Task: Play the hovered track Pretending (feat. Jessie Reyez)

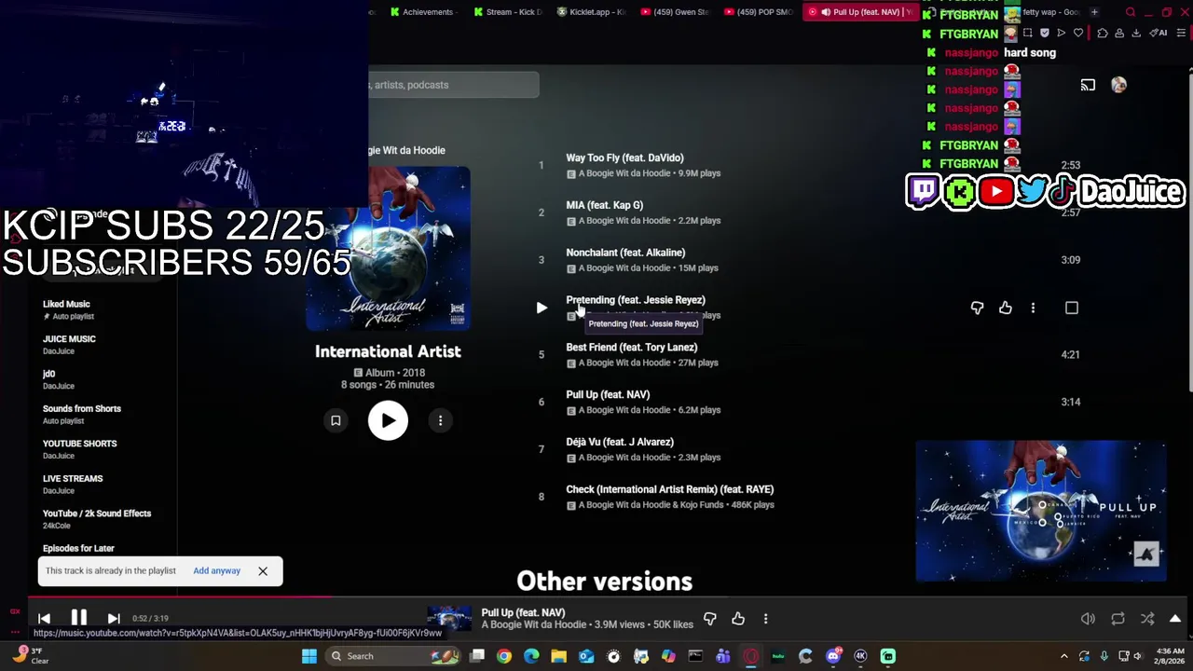Action: coord(542,308)
